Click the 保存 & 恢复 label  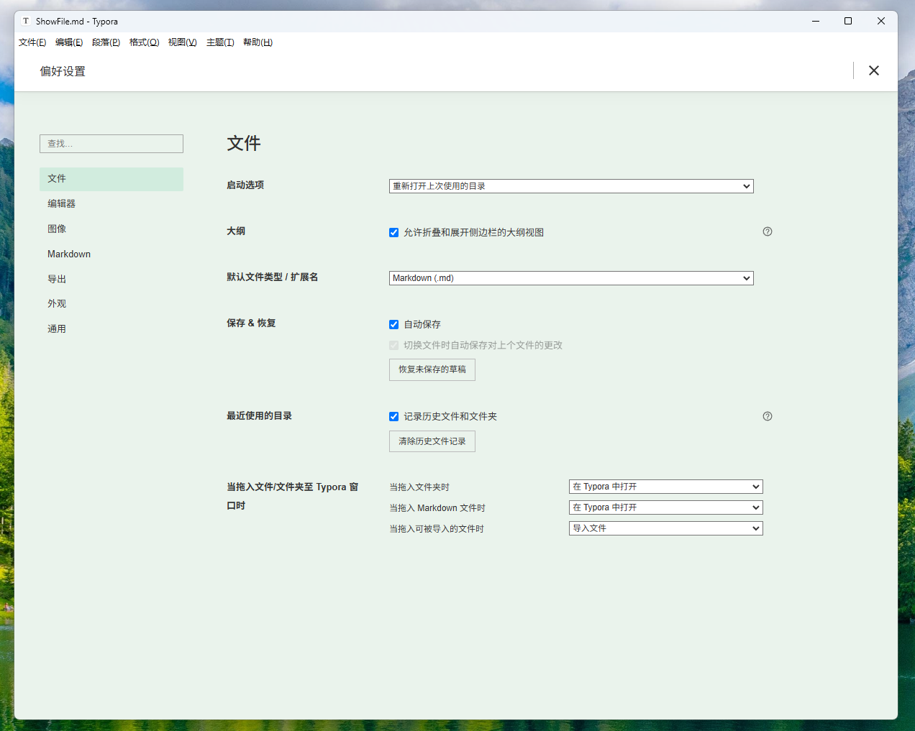click(x=251, y=323)
